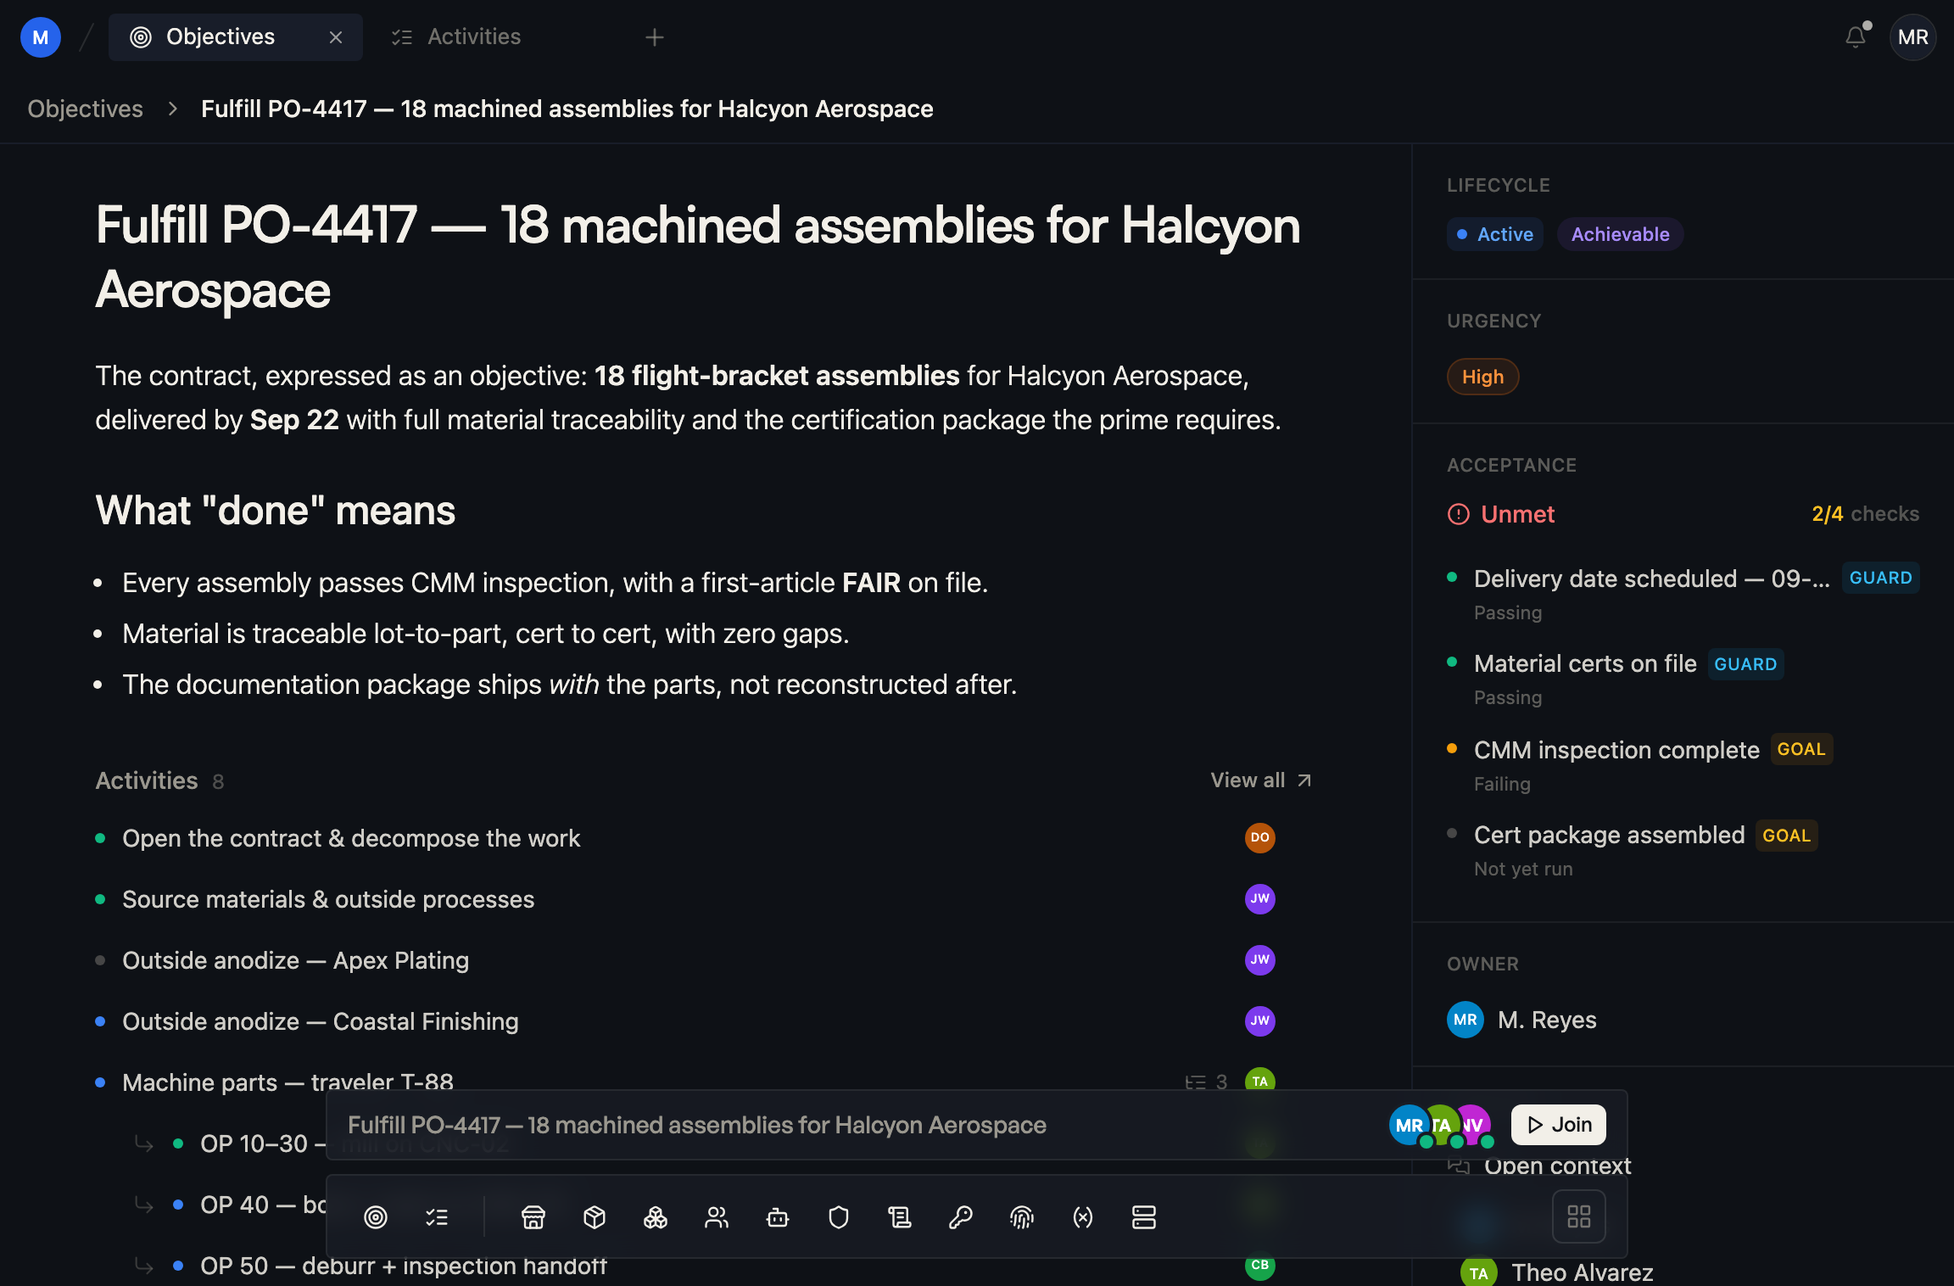Open the people icon in dock
The image size is (1954, 1286).
pos(717,1217)
